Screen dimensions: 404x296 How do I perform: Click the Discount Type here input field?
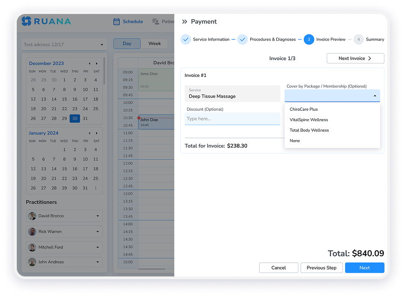pos(232,120)
